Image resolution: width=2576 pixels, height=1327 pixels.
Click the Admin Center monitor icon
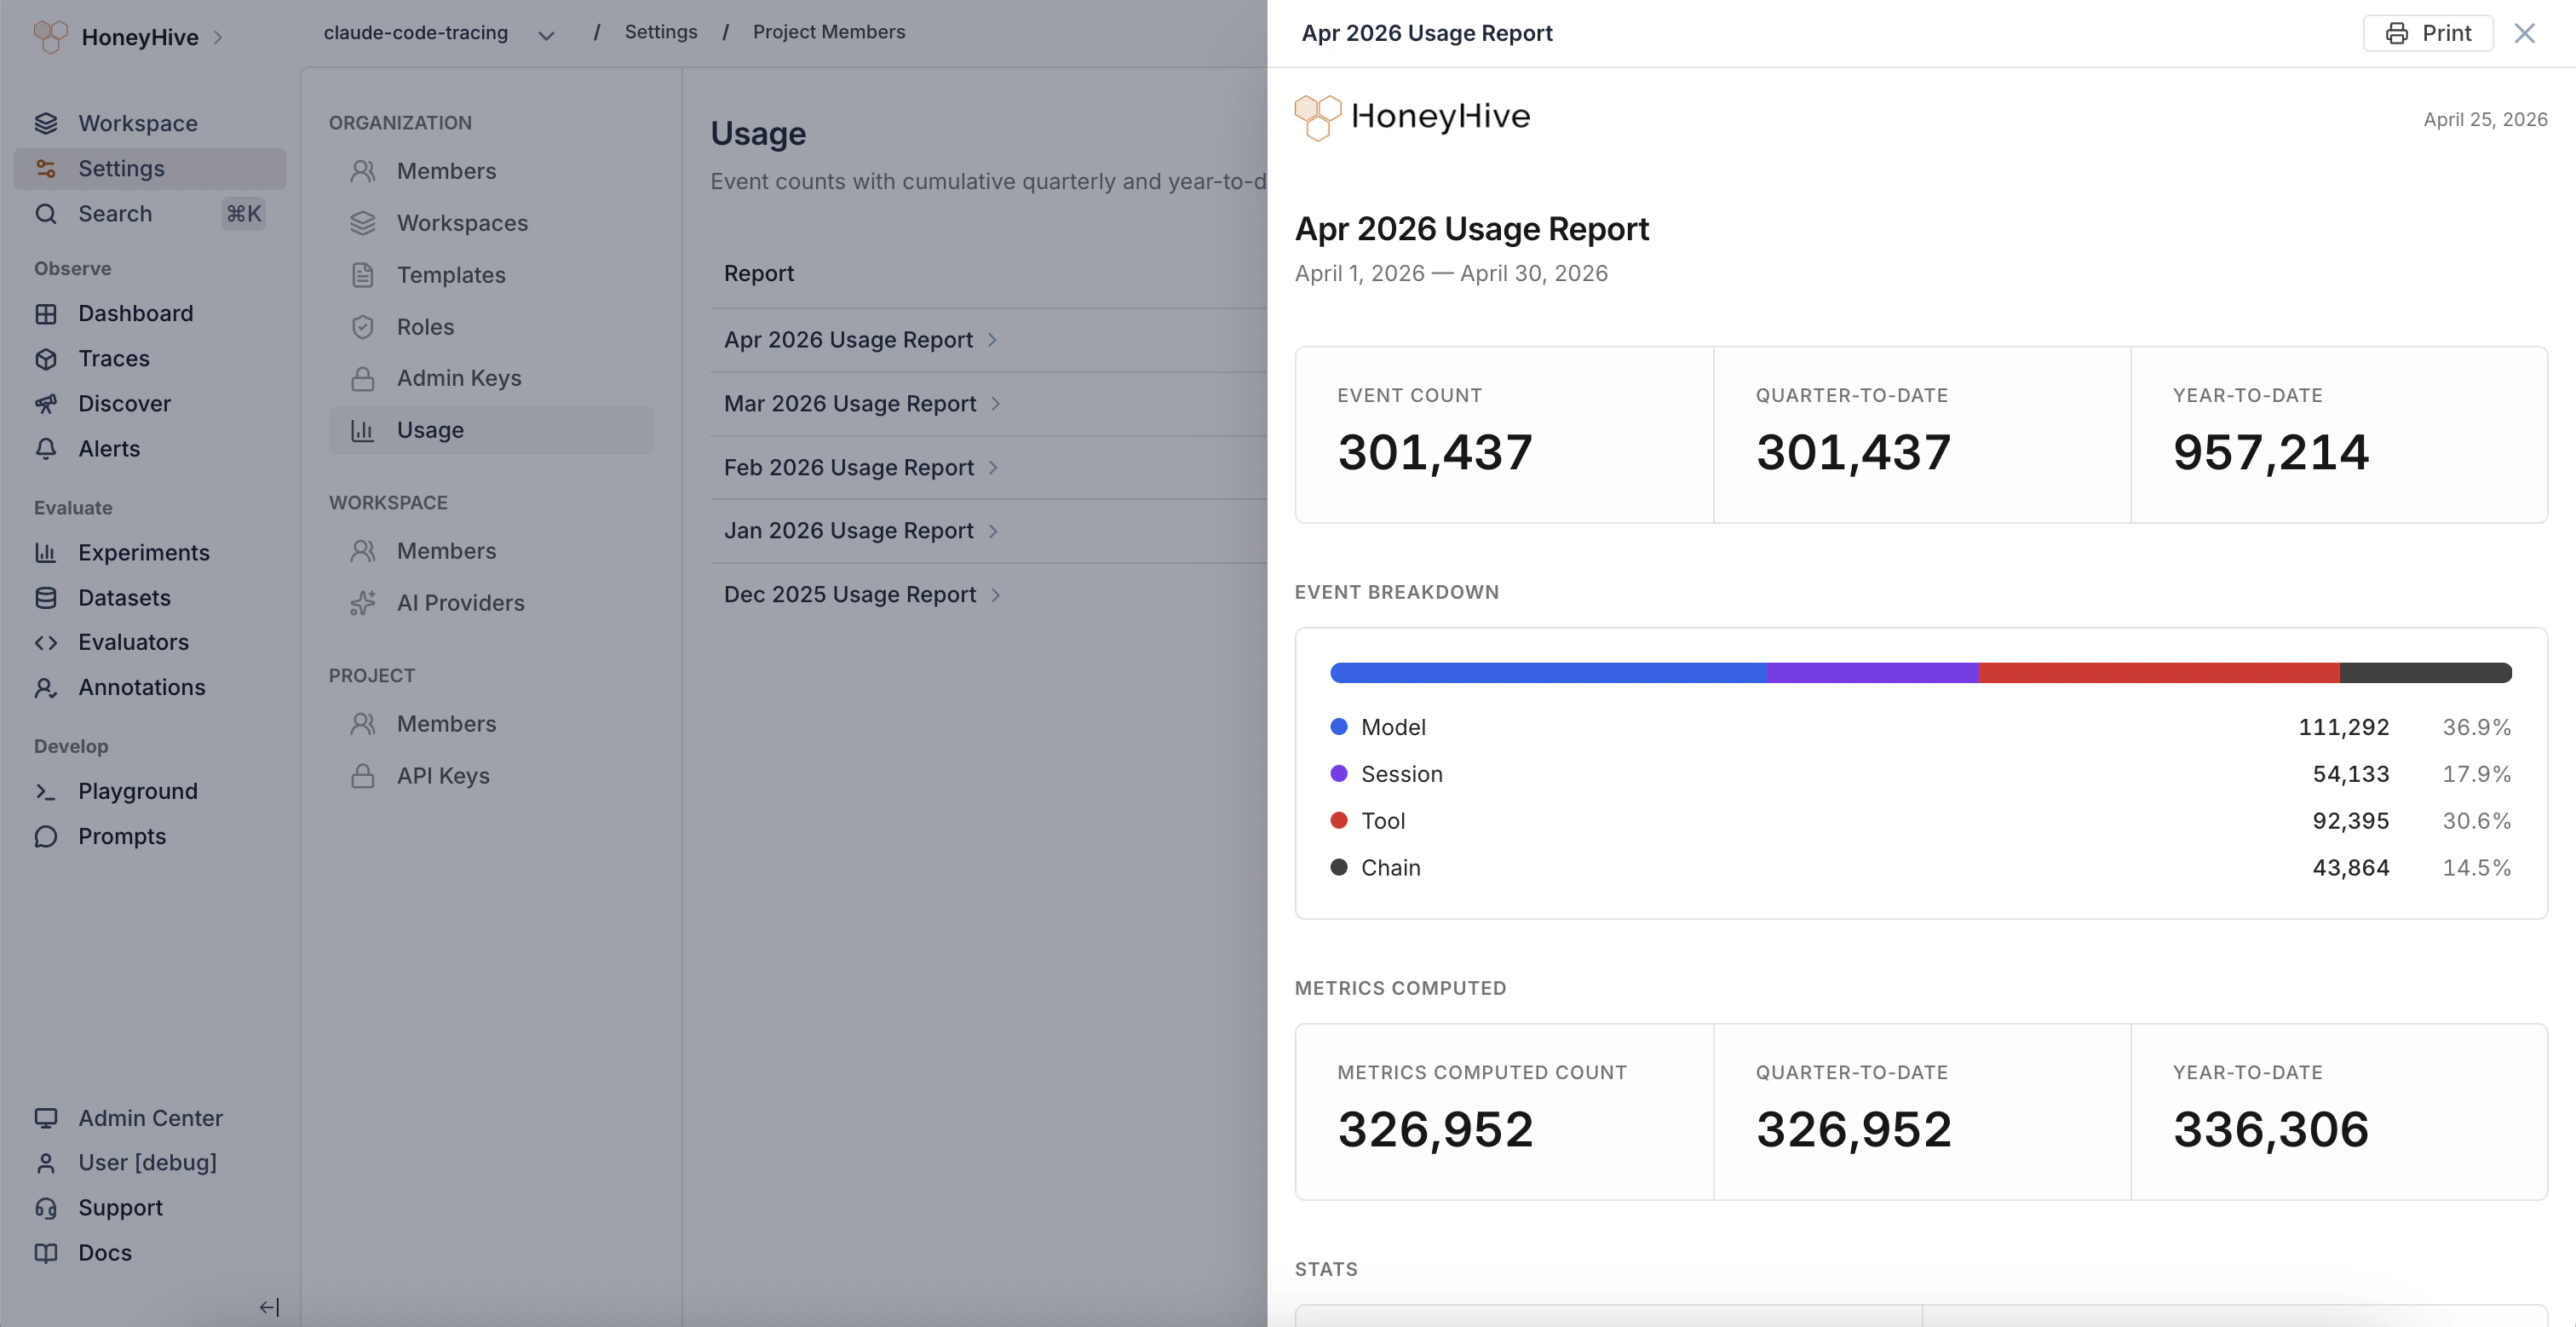pyautogui.click(x=46, y=1117)
